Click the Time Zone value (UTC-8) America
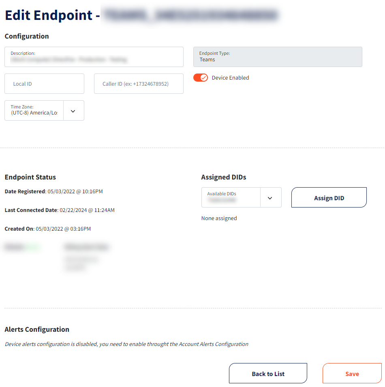385x387 pixels. [34, 113]
